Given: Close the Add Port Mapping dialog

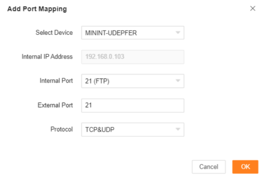Looking at the screenshot, I should point(253,8).
